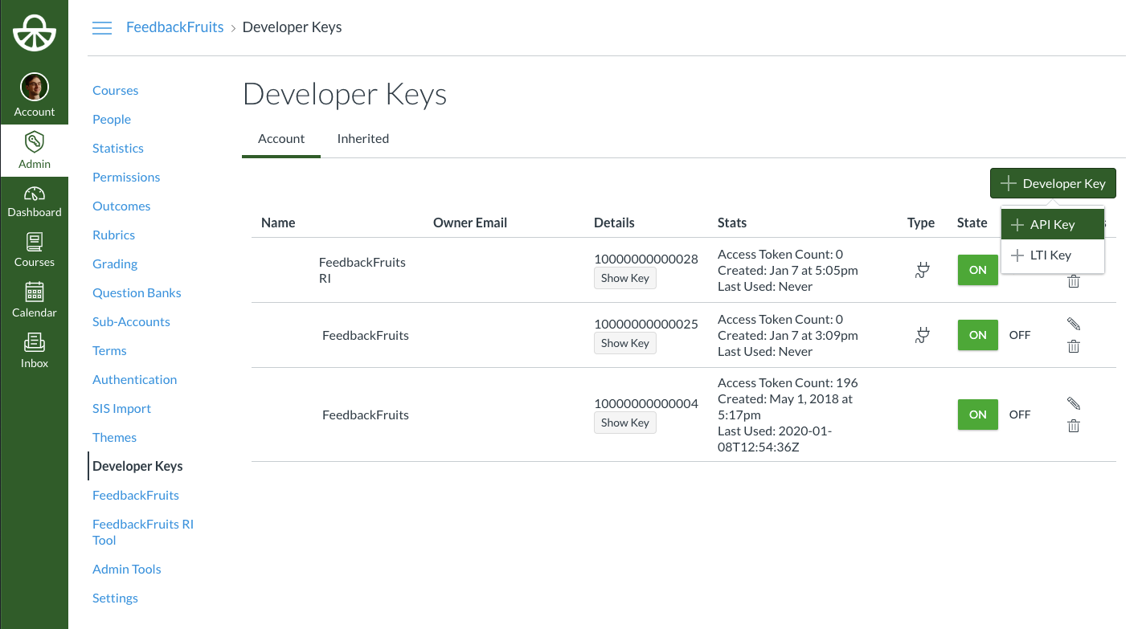1142x629 pixels.
Task: Open Inbox from the global navigation
Action: pos(35,351)
